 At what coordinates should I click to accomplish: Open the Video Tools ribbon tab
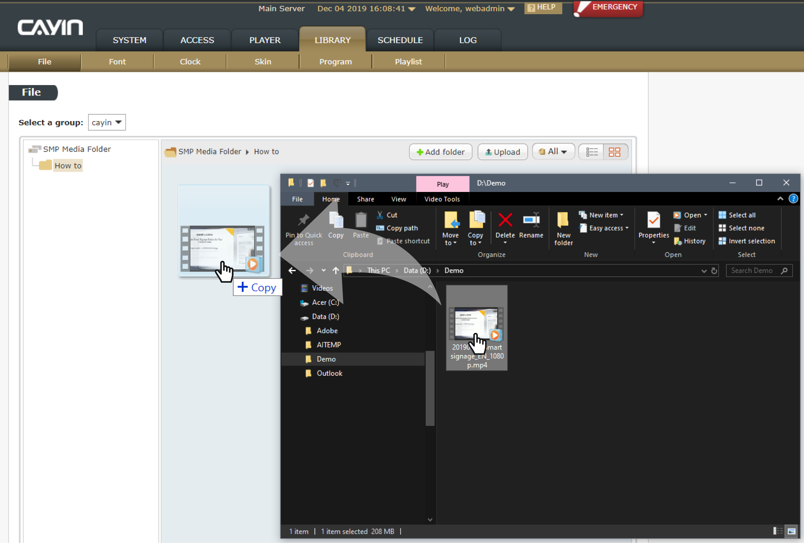[x=442, y=199]
